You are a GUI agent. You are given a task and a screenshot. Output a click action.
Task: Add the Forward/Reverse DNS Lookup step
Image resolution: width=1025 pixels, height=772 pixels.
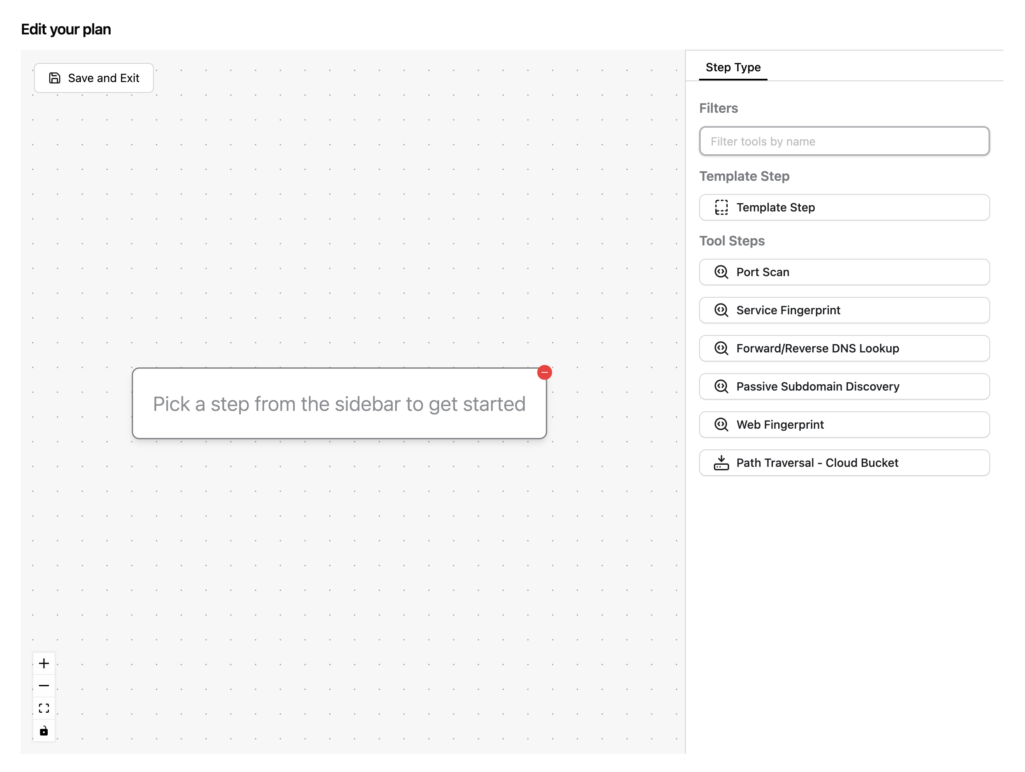pos(844,348)
